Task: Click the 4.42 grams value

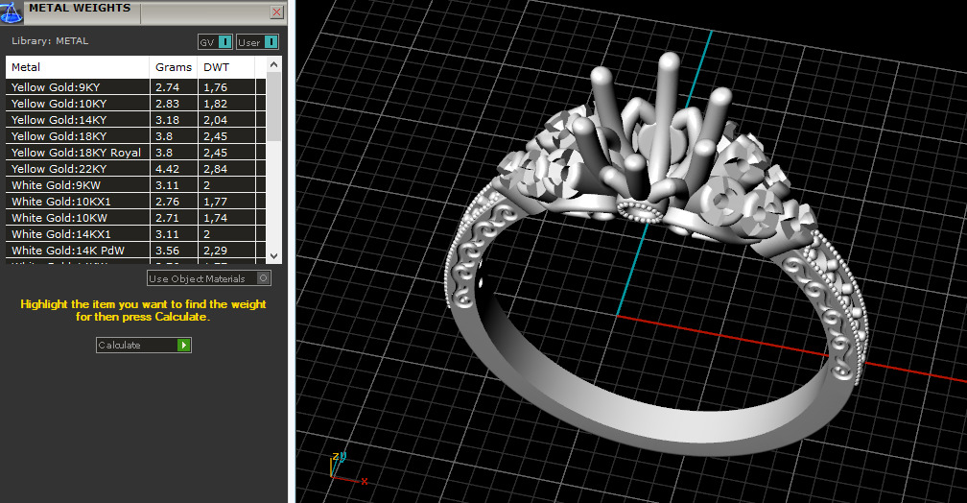Action: click(167, 169)
